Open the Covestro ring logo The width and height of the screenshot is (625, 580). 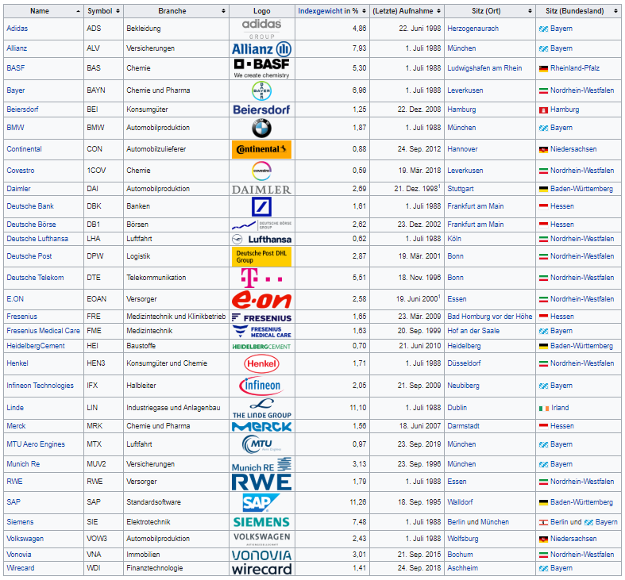click(x=261, y=171)
